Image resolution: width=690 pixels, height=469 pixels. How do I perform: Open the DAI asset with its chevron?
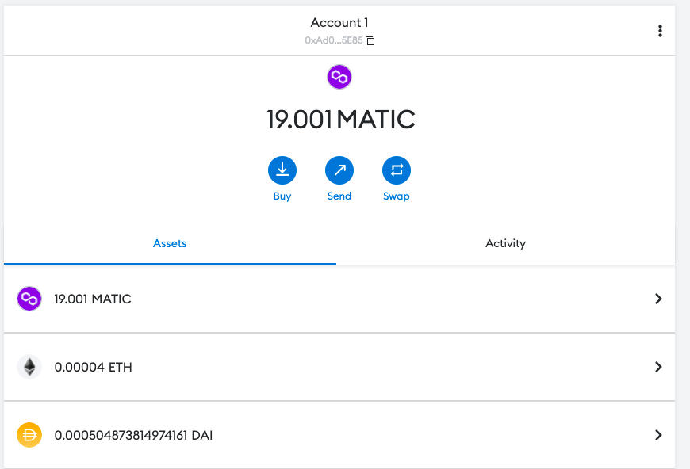coord(658,435)
